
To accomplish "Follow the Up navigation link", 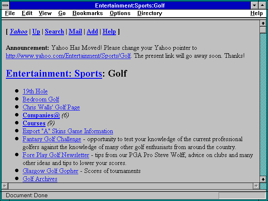I will [x=36, y=31].
